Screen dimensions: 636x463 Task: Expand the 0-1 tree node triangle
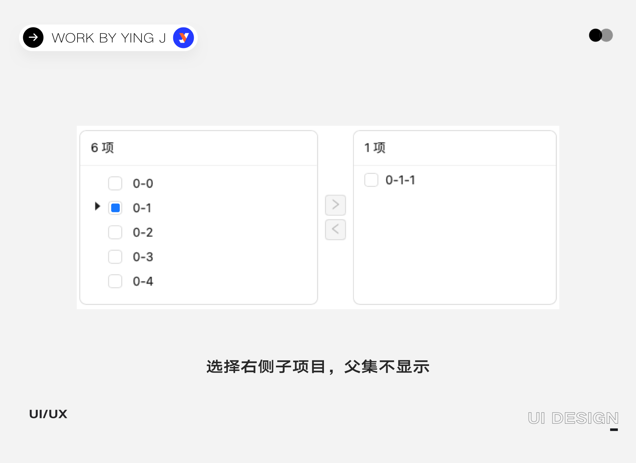coord(97,206)
